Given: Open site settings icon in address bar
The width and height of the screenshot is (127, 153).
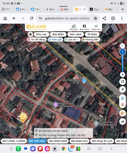Looking at the screenshot, I should [40, 18].
